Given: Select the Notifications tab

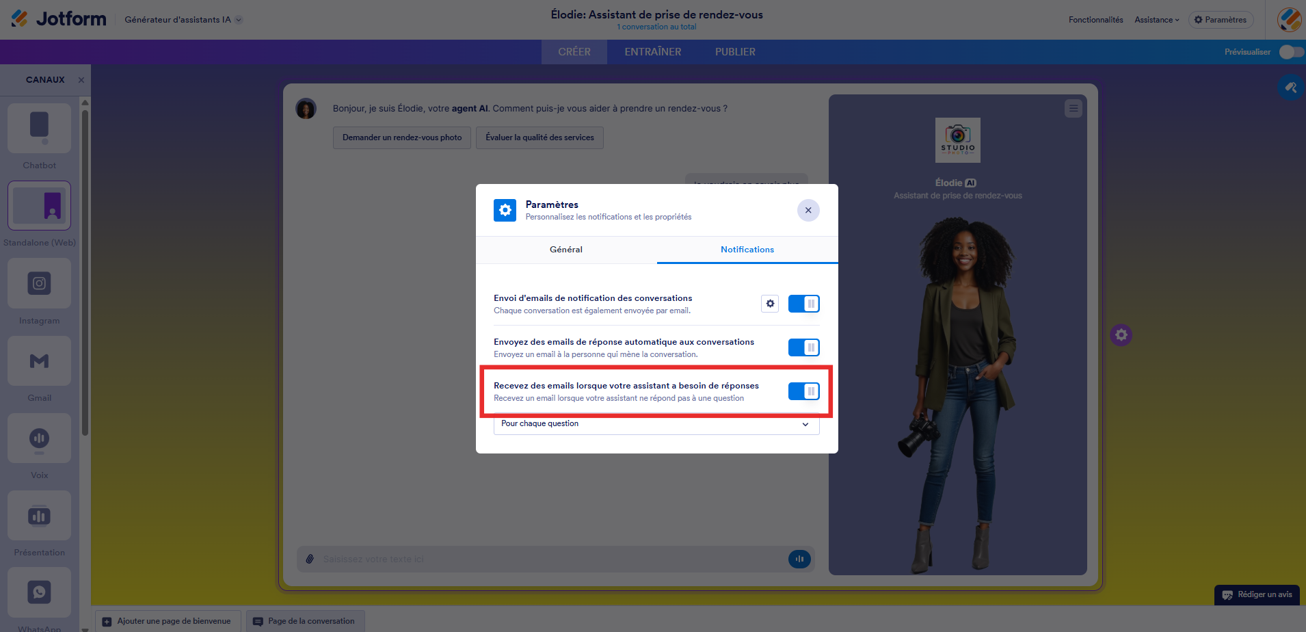Looking at the screenshot, I should coord(747,250).
